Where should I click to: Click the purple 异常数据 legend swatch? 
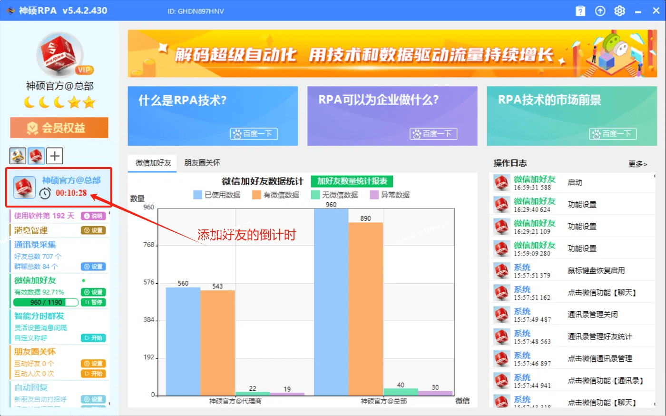click(x=374, y=195)
